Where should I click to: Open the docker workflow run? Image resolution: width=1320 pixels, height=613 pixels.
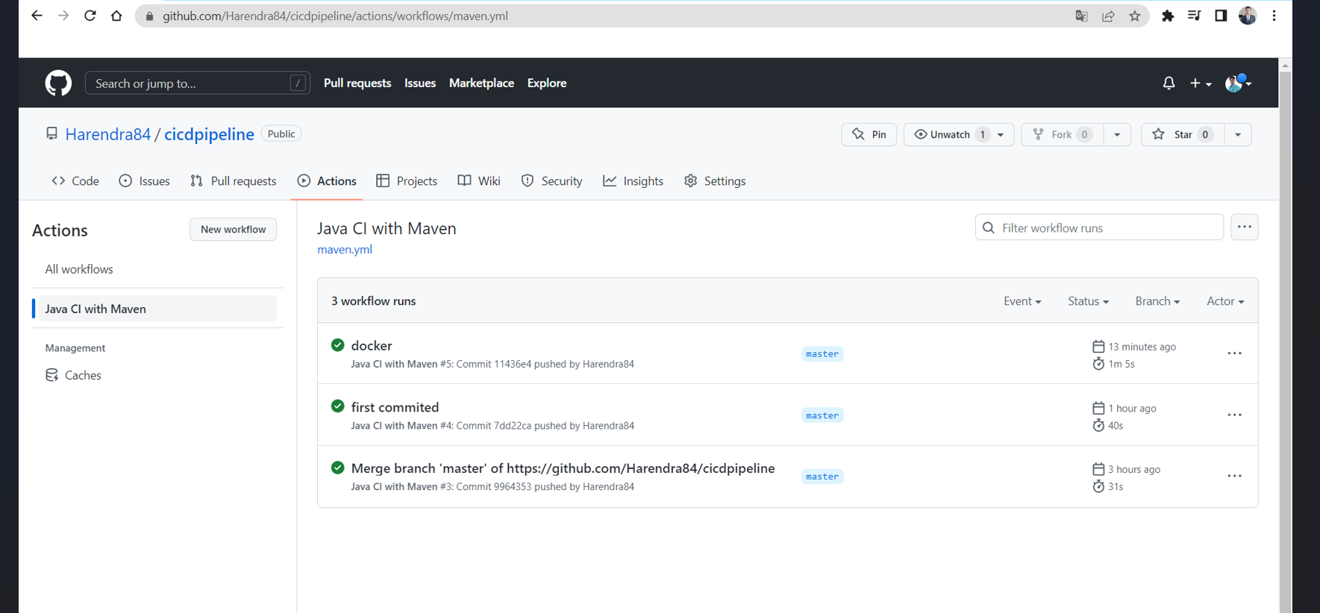point(372,345)
